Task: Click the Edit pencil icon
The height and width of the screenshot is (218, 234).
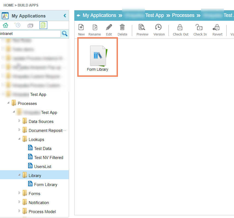Action: pyautogui.click(x=109, y=28)
